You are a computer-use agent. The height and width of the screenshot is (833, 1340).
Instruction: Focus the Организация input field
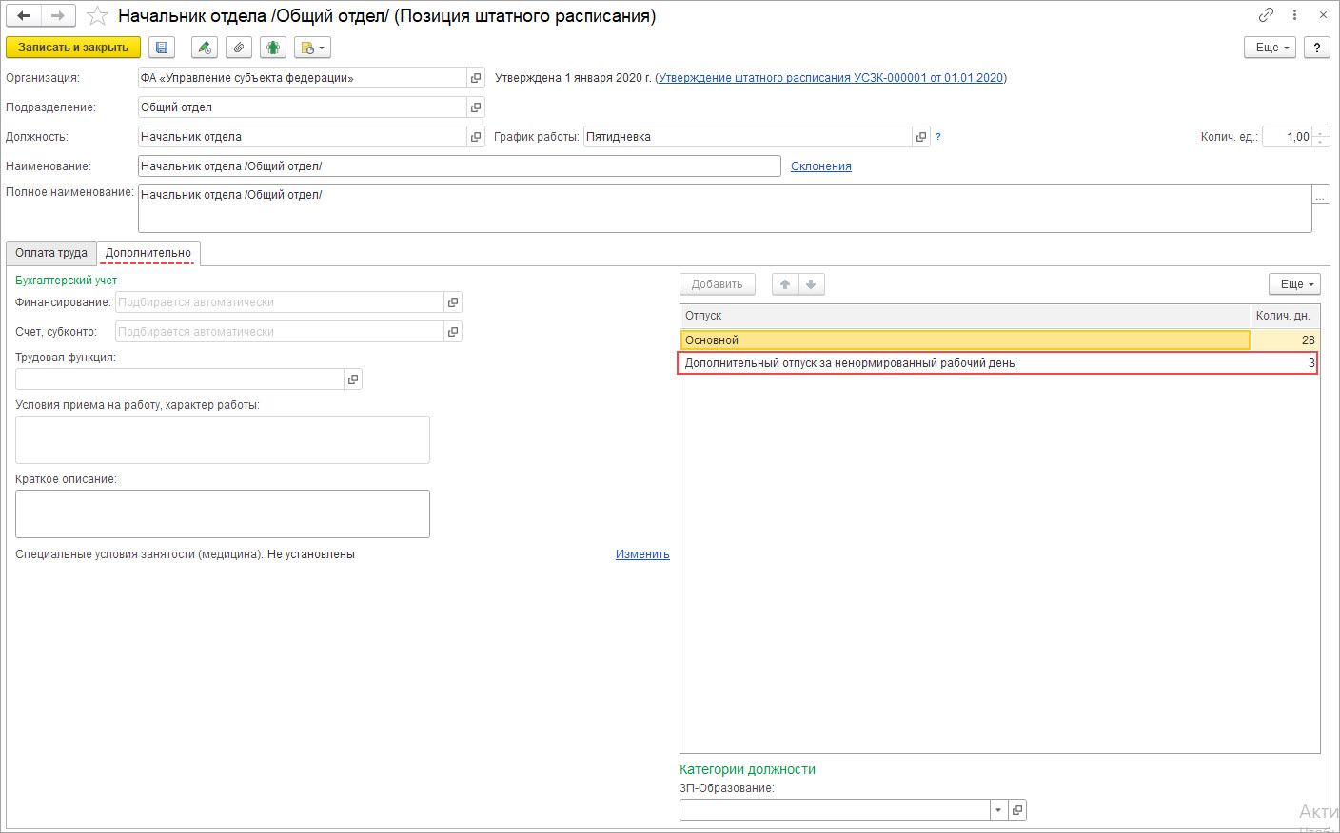(303, 78)
